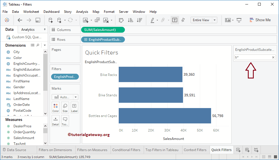Click the Sort descending icon
Image resolution: width=279 pixels, height=160 pixels.
coord(139,20)
